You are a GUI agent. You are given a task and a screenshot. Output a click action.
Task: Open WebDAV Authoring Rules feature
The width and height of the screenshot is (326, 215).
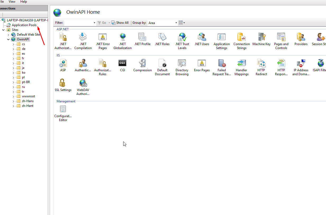[83, 87]
